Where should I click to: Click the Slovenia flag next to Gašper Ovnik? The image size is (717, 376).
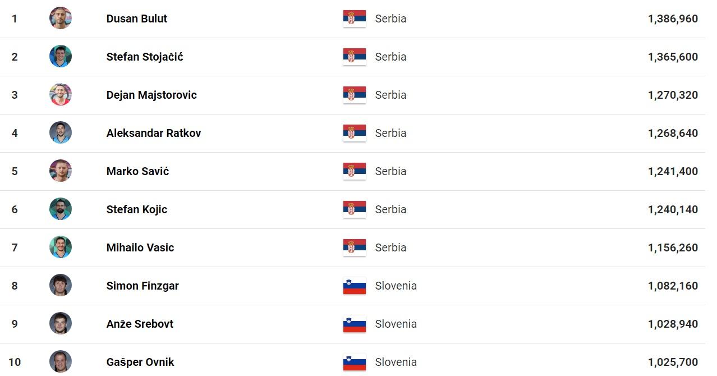[355, 362]
